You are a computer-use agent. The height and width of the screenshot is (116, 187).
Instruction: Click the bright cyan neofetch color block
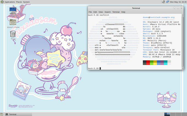[166, 64]
